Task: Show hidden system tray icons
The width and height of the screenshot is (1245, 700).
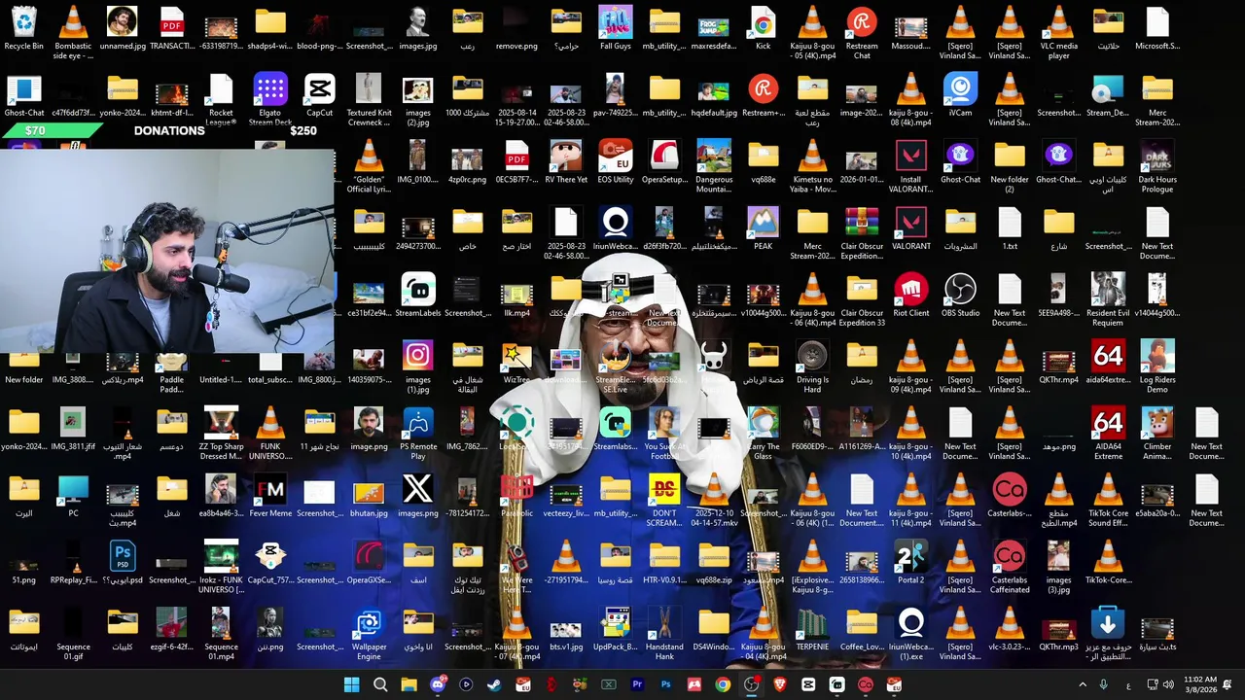Action: [1083, 684]
